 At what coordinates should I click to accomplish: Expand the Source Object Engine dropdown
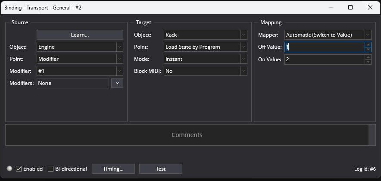click(x=80, y=47)
